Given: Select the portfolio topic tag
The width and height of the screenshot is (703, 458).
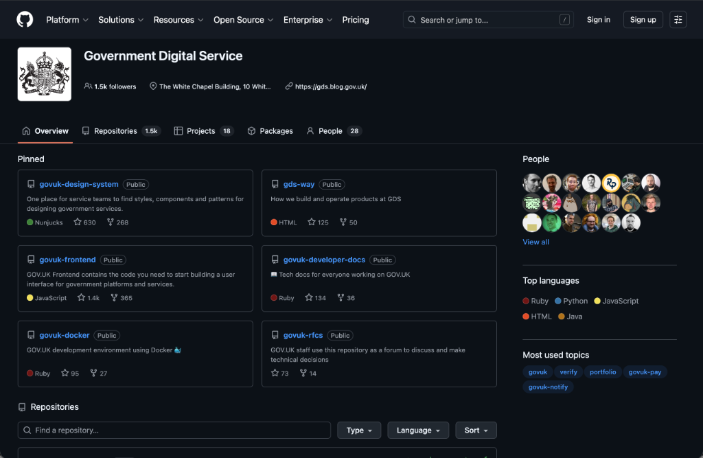Looking at the screenshot, I should coord(603,372).
